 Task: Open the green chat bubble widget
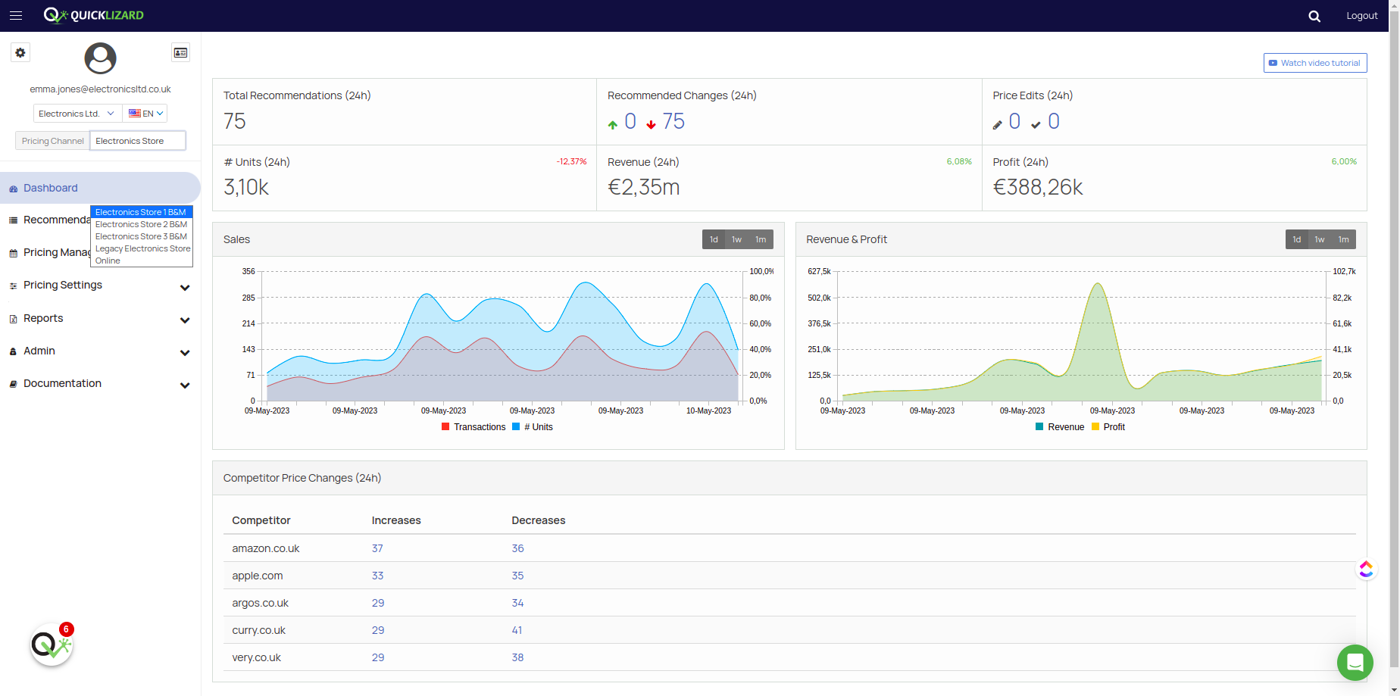[x=1355, y=663]
